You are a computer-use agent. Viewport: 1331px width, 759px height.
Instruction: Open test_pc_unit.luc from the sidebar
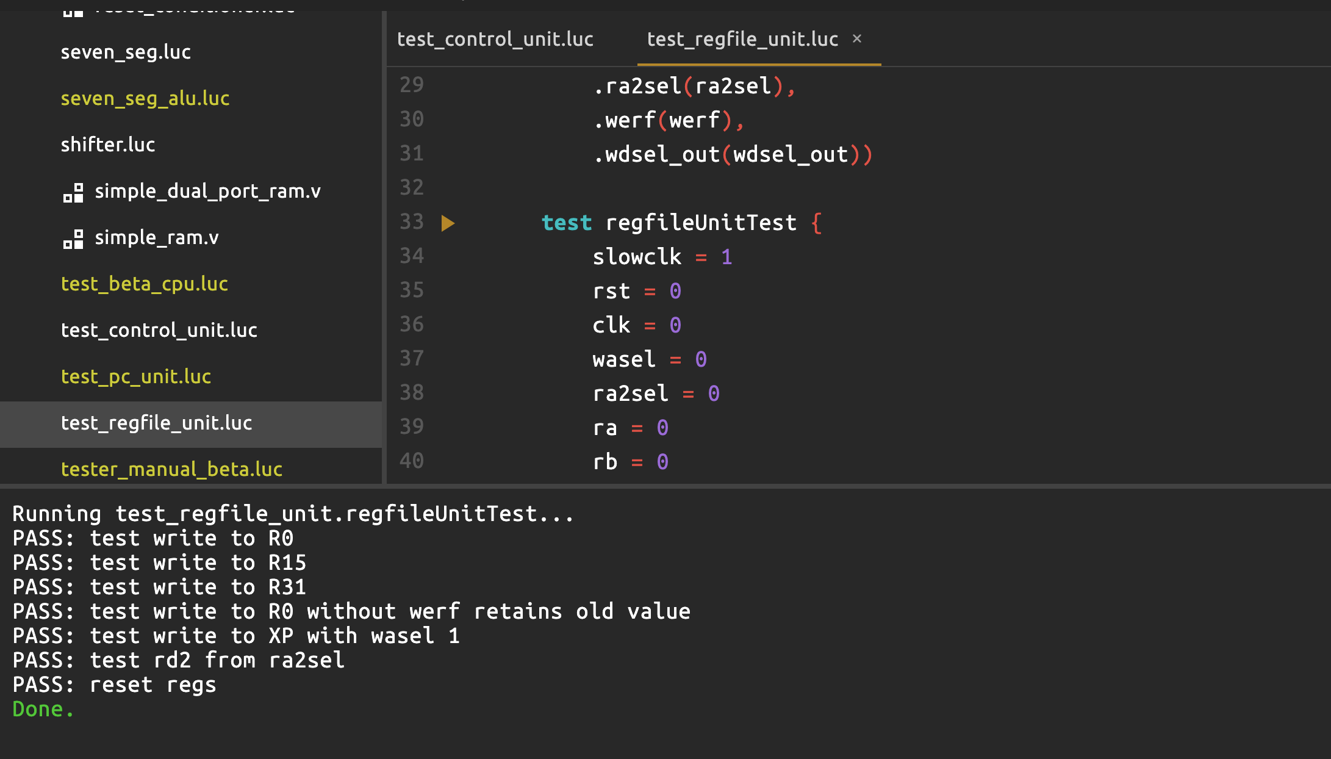135,376
